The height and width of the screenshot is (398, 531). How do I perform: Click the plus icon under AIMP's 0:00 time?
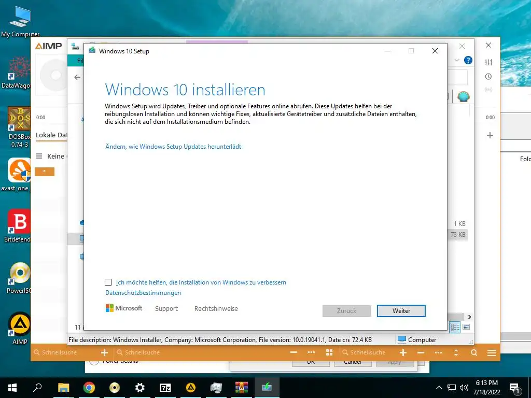pos(490,135)
